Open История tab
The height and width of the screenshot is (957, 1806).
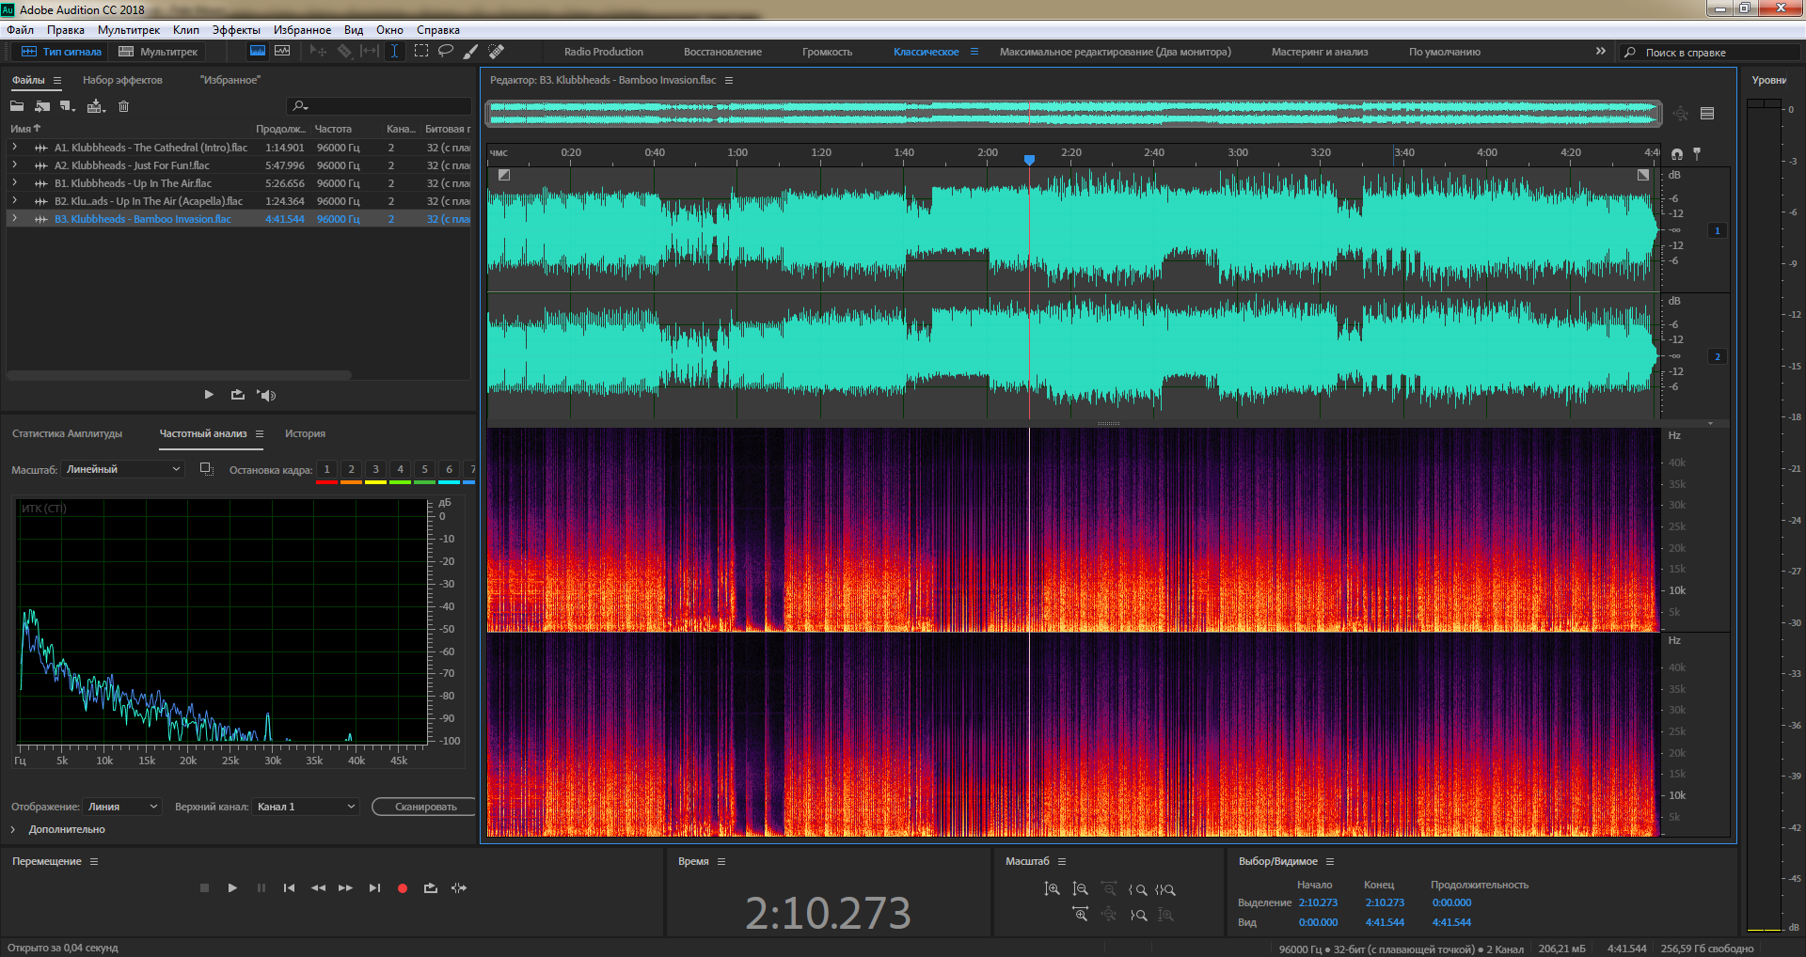[x=306, y=433]
